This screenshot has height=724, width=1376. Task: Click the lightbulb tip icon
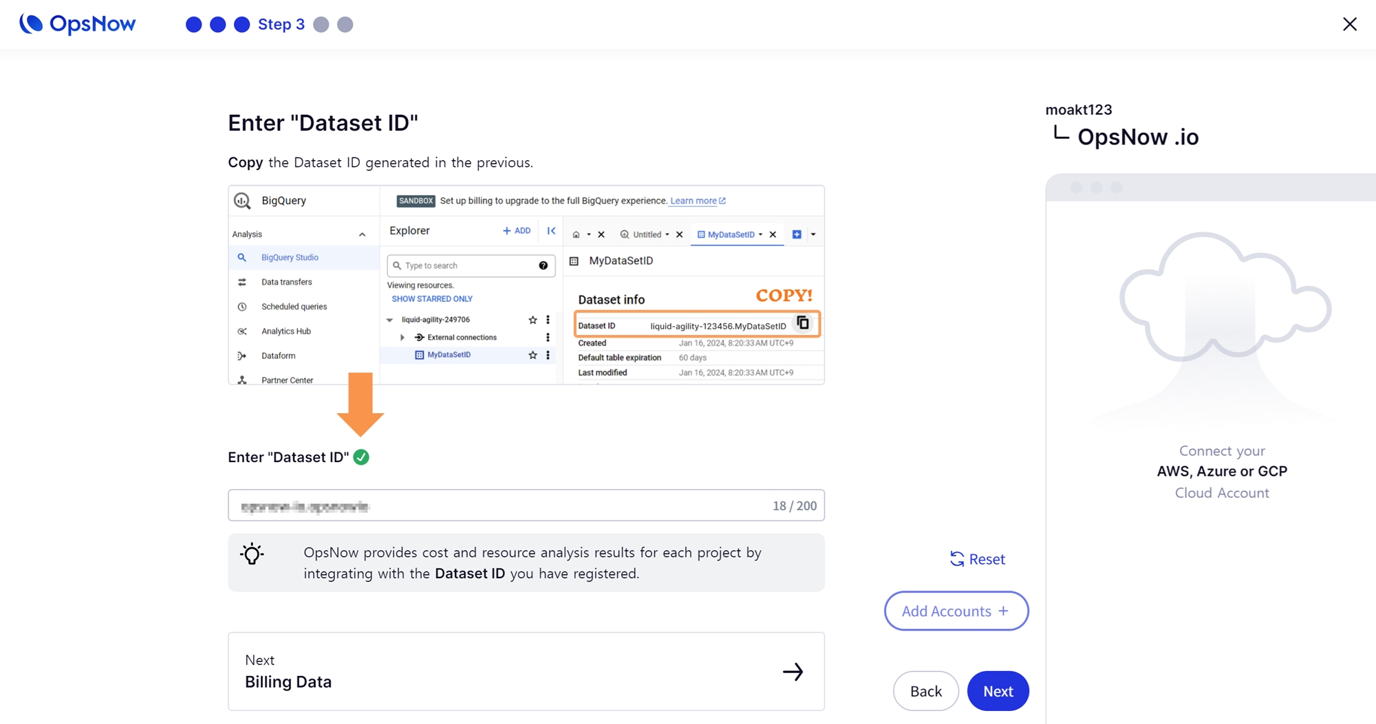pyautogui.click(x=252, y=554)
